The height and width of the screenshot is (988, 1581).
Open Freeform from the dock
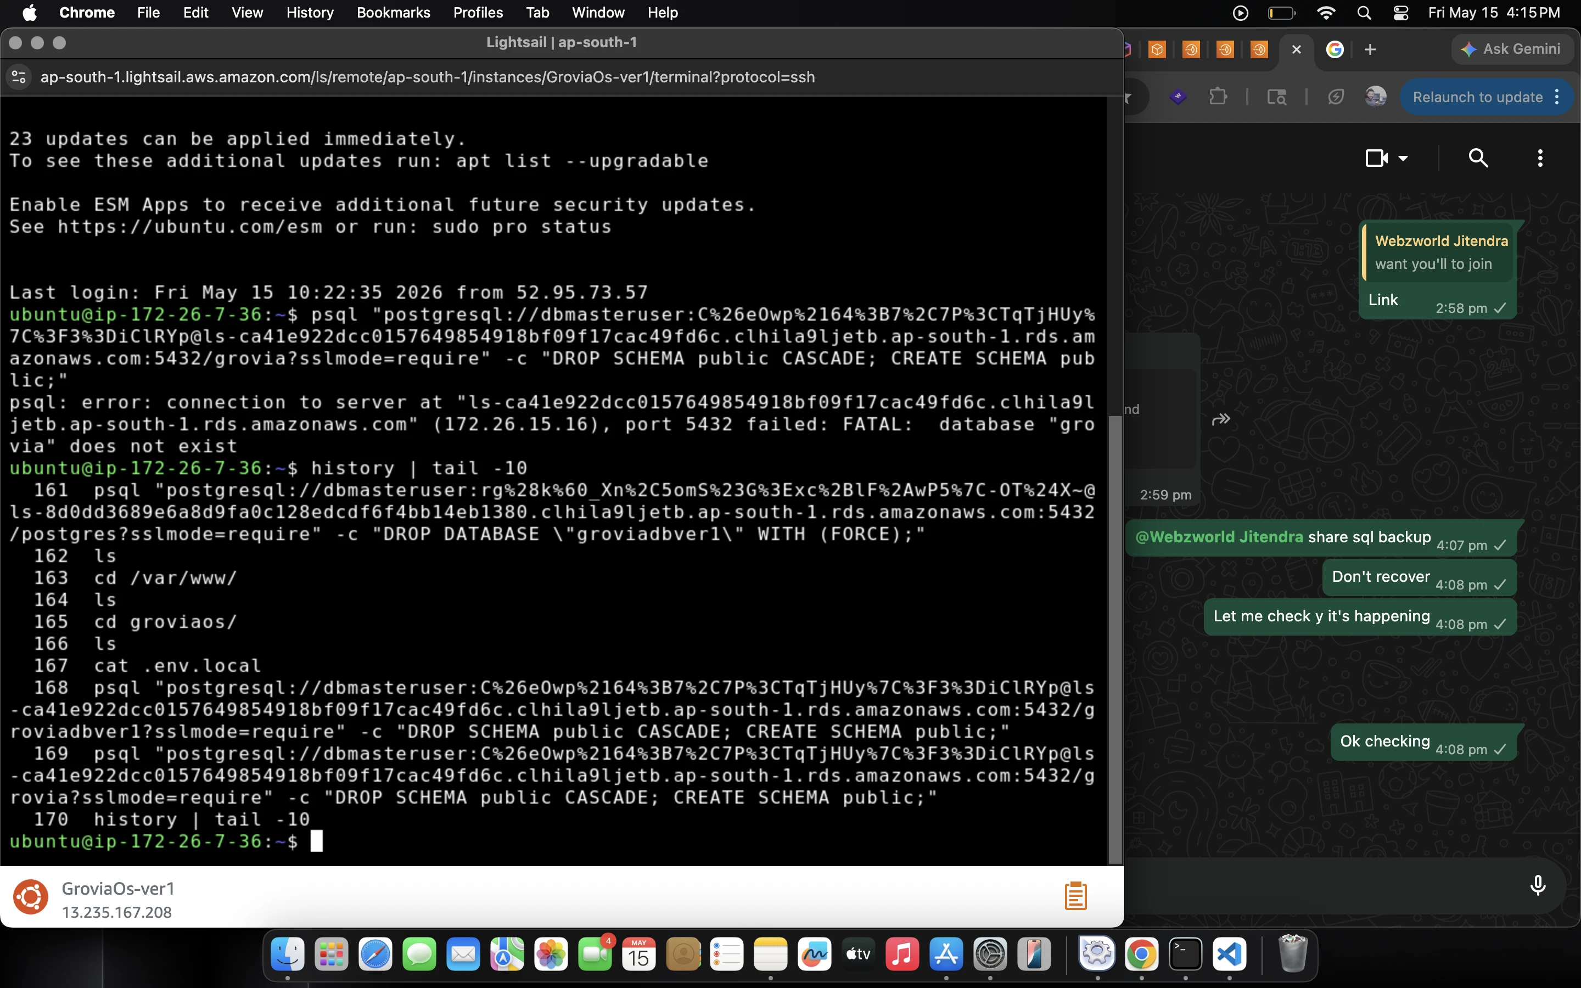coord(814,955)
